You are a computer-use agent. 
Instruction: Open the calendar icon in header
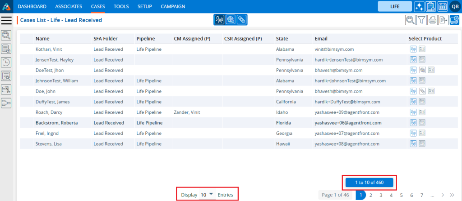click(442, 6)
